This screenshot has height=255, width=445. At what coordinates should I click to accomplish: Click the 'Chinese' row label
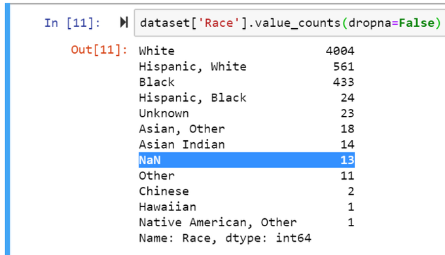click(164, 191)
